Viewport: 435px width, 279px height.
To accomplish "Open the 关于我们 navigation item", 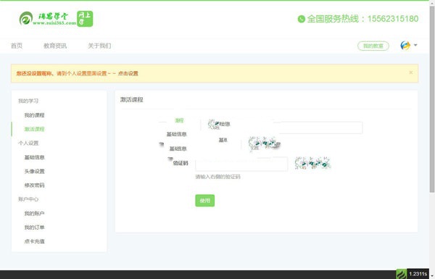I will 99,46.
